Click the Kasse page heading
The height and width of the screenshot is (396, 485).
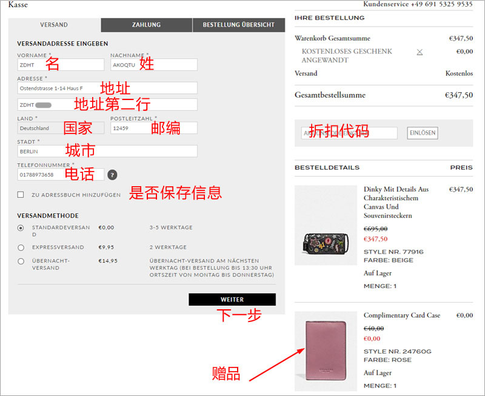[18, 4]
